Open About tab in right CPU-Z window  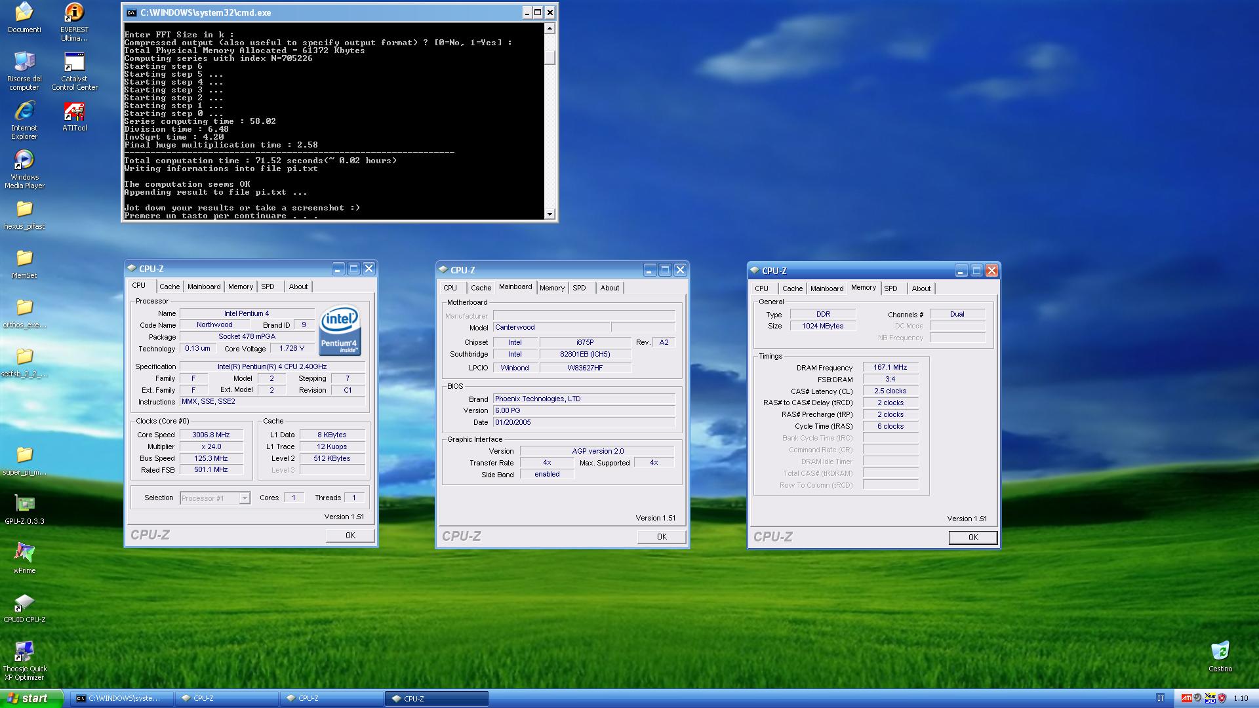(x=921, y=288)
